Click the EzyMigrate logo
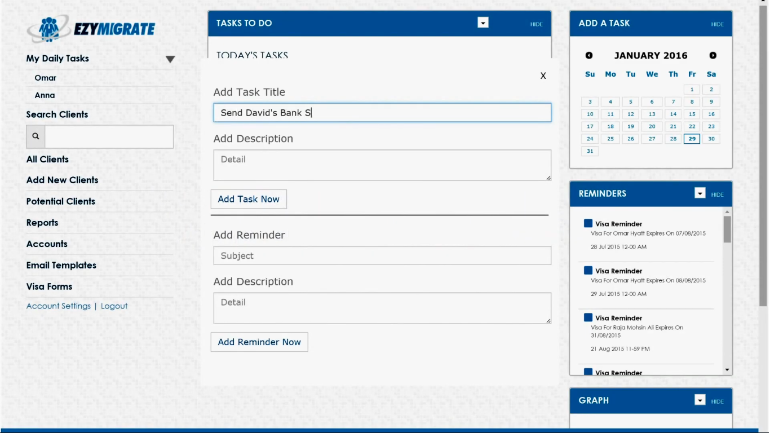This screenshot has width=770, height=433. [91, 29]
